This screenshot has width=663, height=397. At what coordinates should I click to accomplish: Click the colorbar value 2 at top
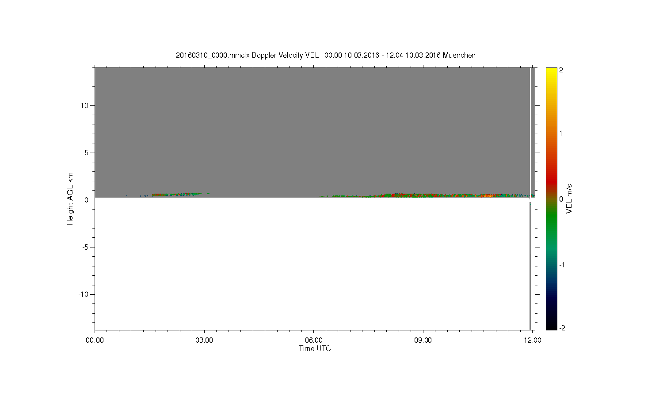561,70
